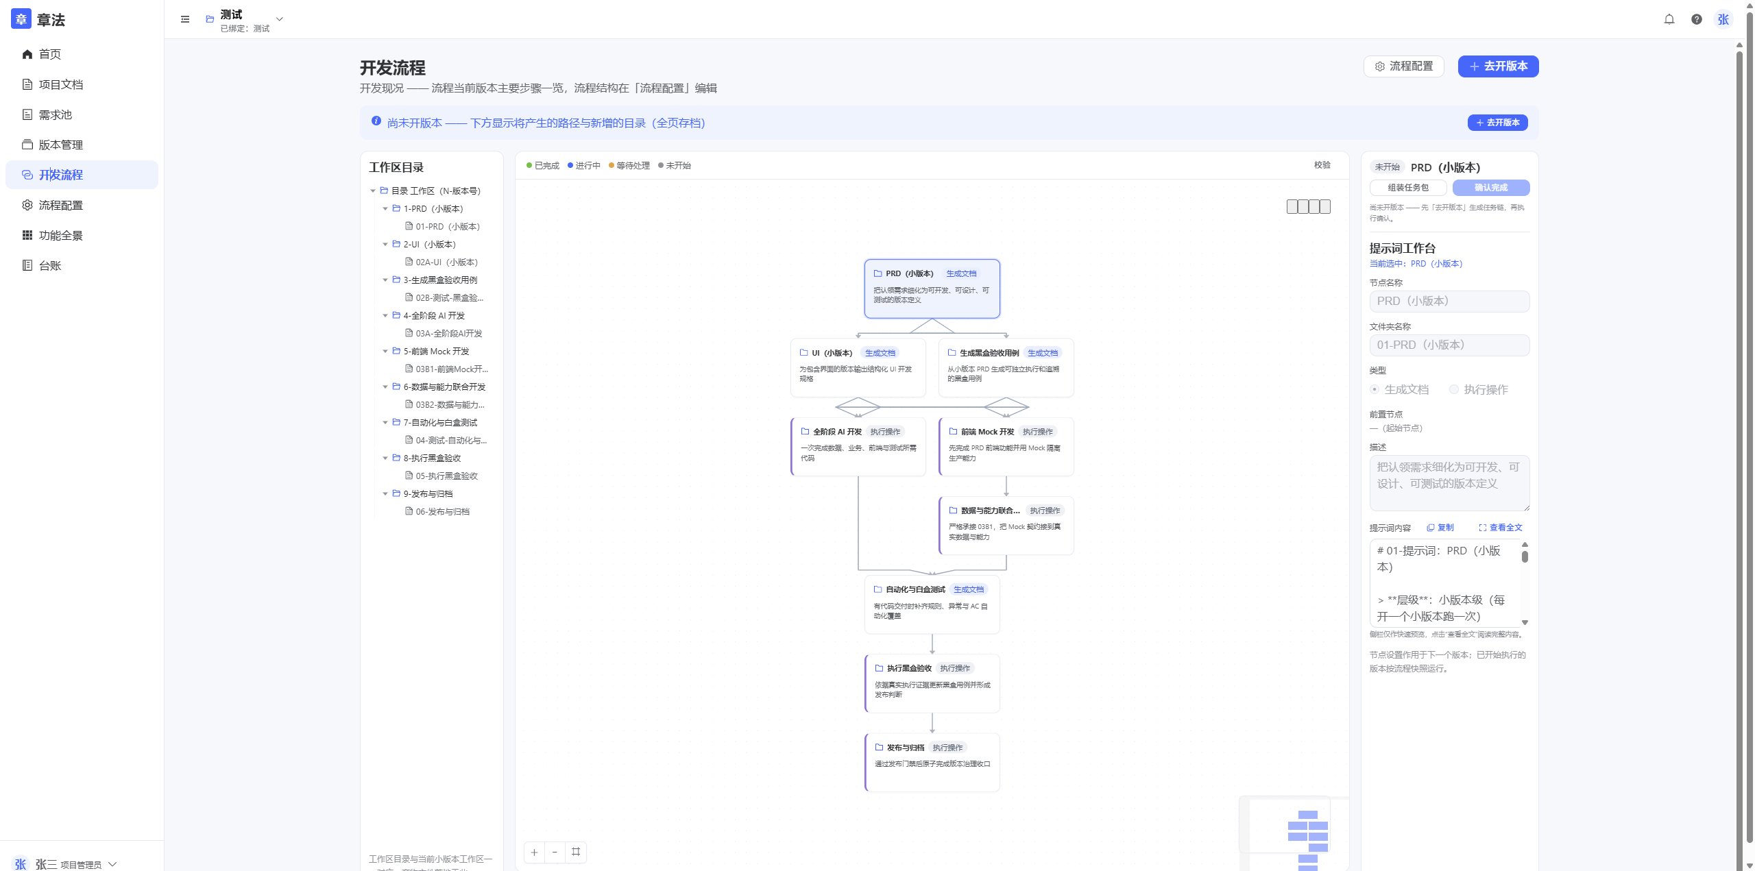Open the help question mark icon
The width and height of the screenshot is (1755, 871).
tap(1697, 19)
